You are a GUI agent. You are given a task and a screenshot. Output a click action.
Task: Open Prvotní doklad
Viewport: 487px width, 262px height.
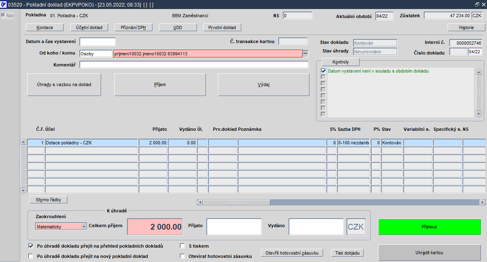pos(222,27)
